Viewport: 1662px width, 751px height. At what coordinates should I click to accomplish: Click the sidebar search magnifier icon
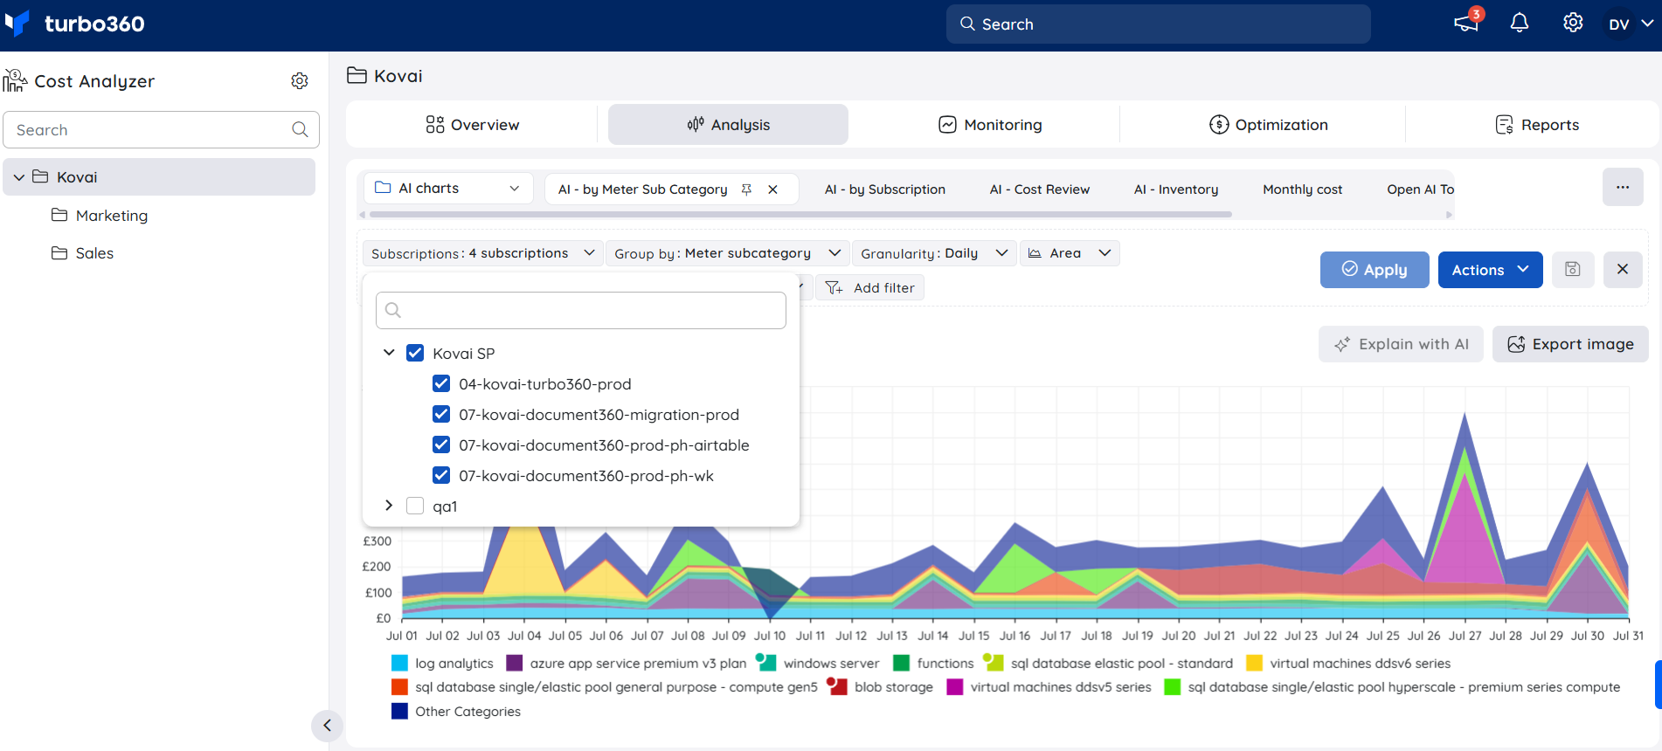click(300, 130)
